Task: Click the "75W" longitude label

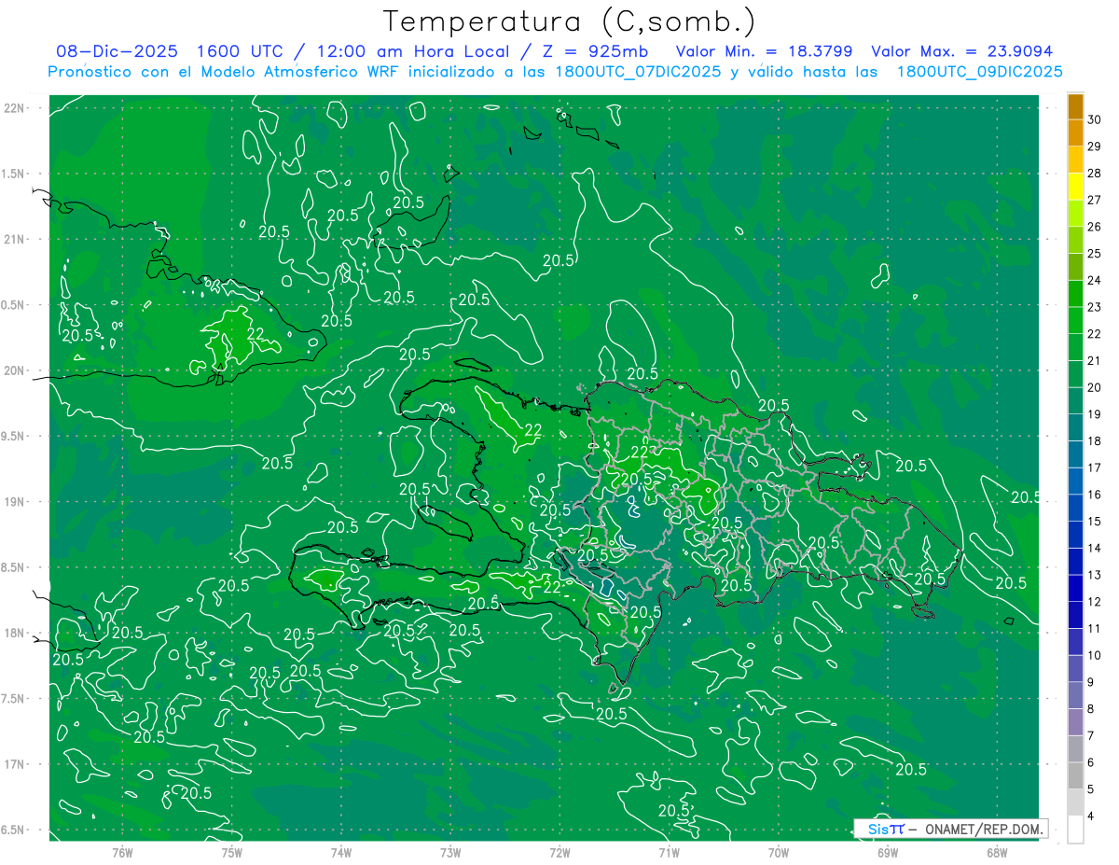Action: [232, 853]
